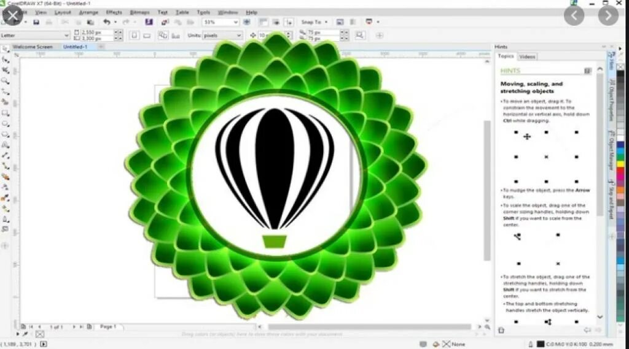Viewport: 629px width, 349px height.
Task: Click the Paste clipboard icon
Action: (x=91, y=22)
